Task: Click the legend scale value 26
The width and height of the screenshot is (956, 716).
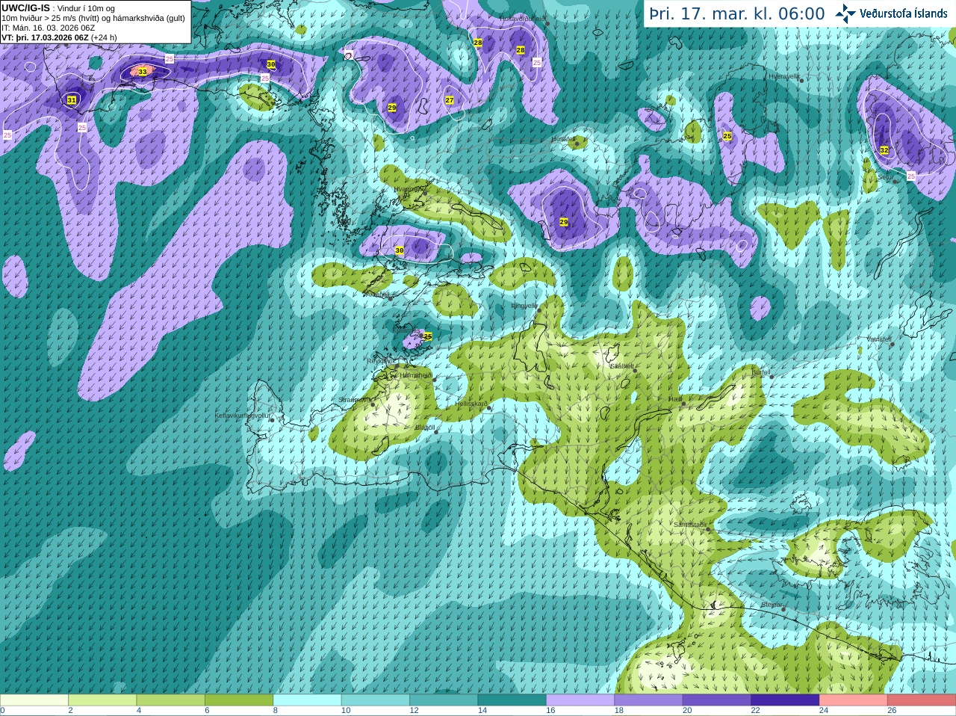Action: [892, 711]
